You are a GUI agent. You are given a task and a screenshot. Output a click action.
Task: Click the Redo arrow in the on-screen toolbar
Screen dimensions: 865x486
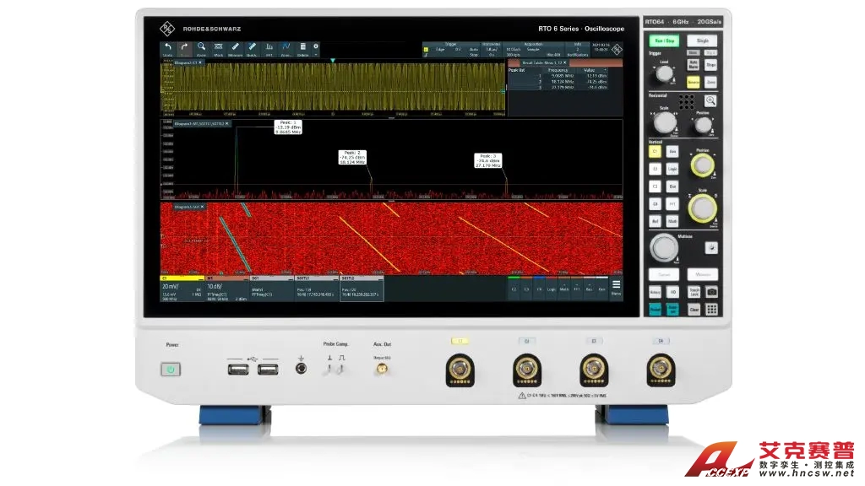(184, 48)
